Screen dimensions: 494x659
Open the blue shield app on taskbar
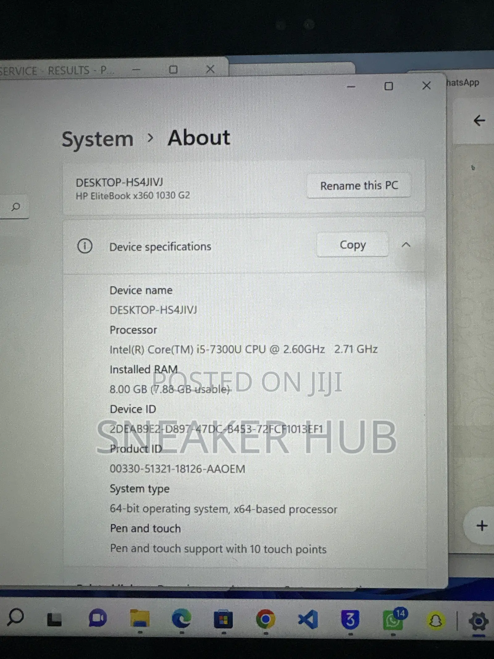coord(350,619)
